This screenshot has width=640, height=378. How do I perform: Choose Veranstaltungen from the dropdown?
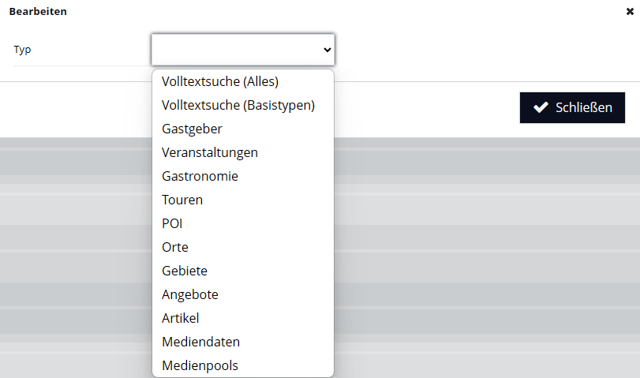pos(210,152)
